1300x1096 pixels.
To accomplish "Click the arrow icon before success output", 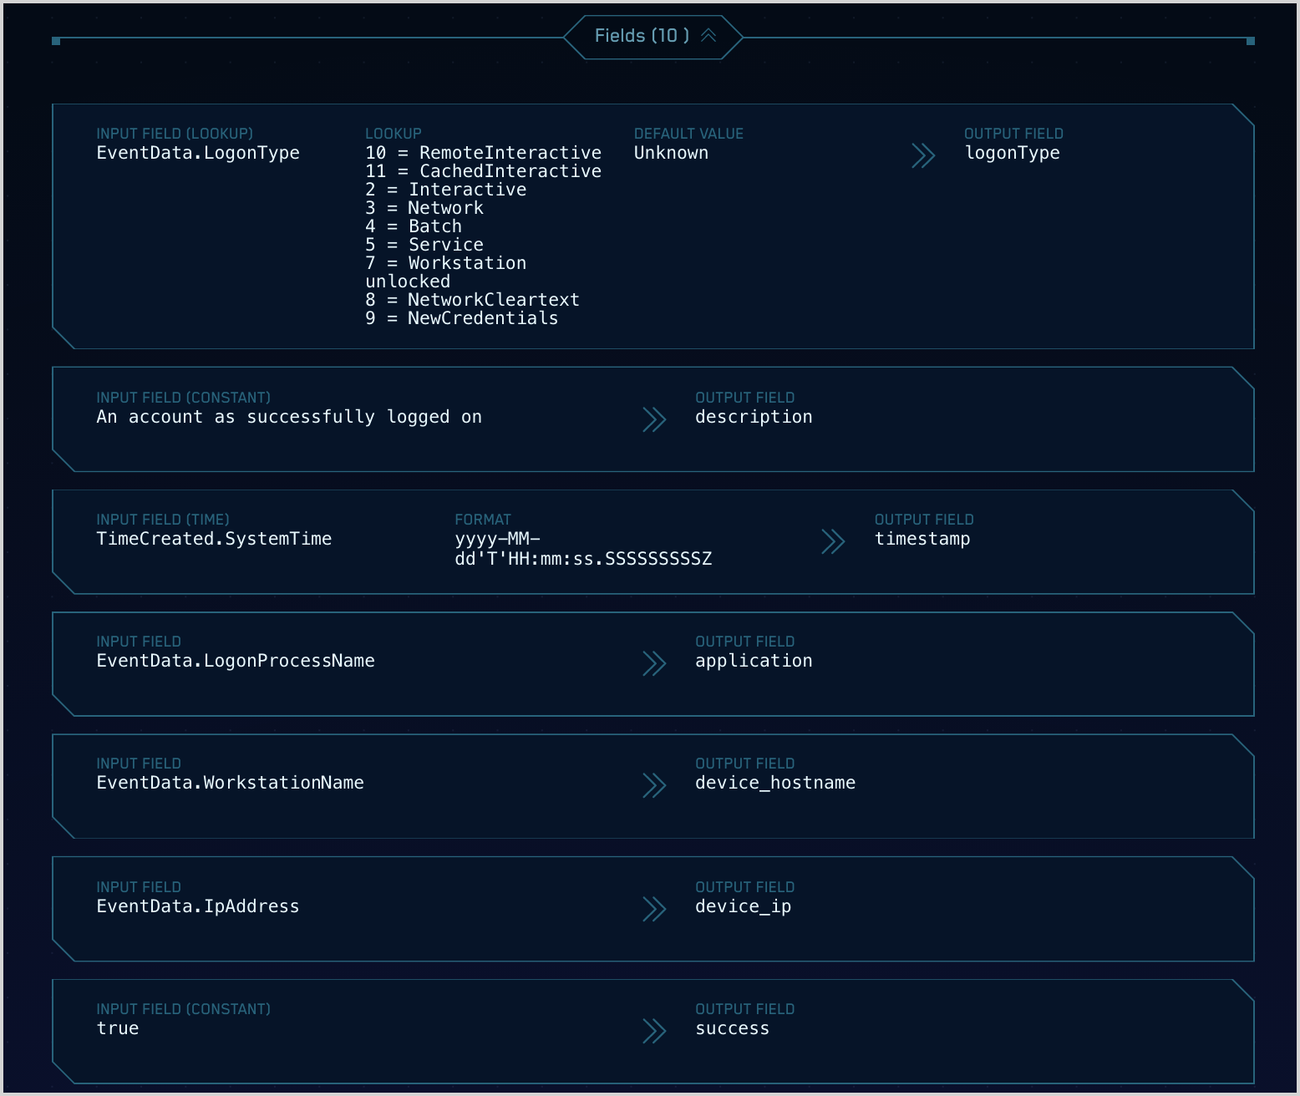I will click(x=654, y=1031).
